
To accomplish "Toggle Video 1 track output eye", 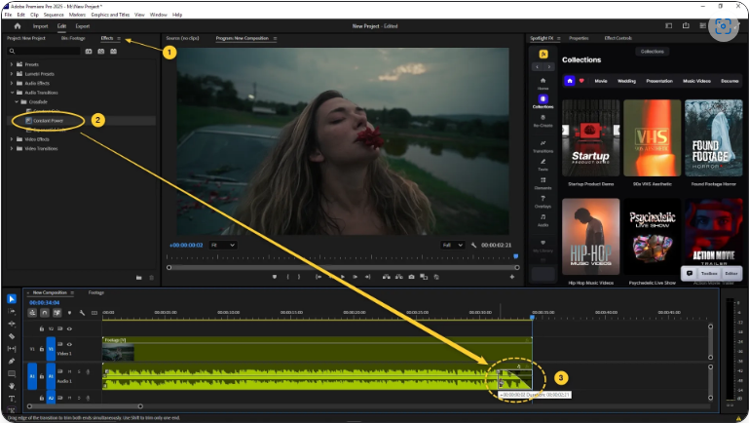I will 69,344.
